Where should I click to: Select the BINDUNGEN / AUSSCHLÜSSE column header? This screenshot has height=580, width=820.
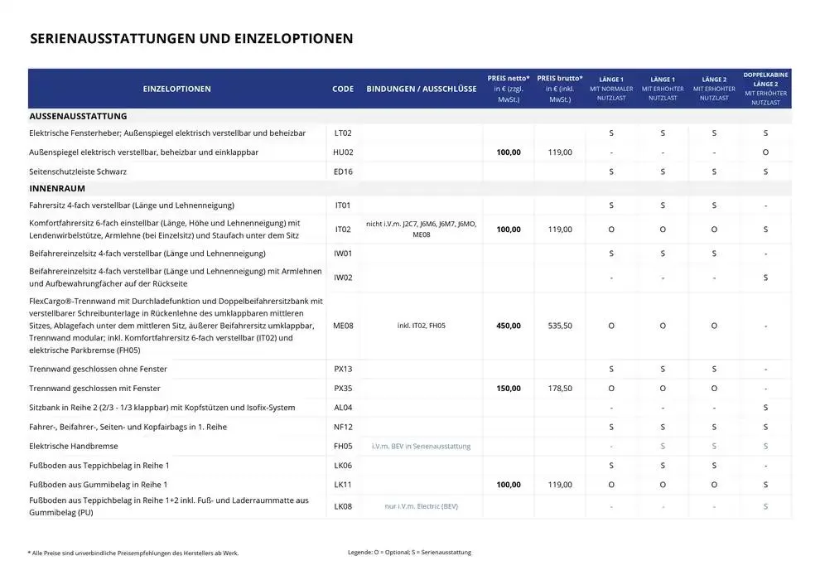click(x=422, y=89)
